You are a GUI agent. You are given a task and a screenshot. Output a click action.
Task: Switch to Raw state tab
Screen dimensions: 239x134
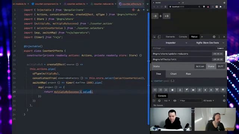click(x=188, y=74)
